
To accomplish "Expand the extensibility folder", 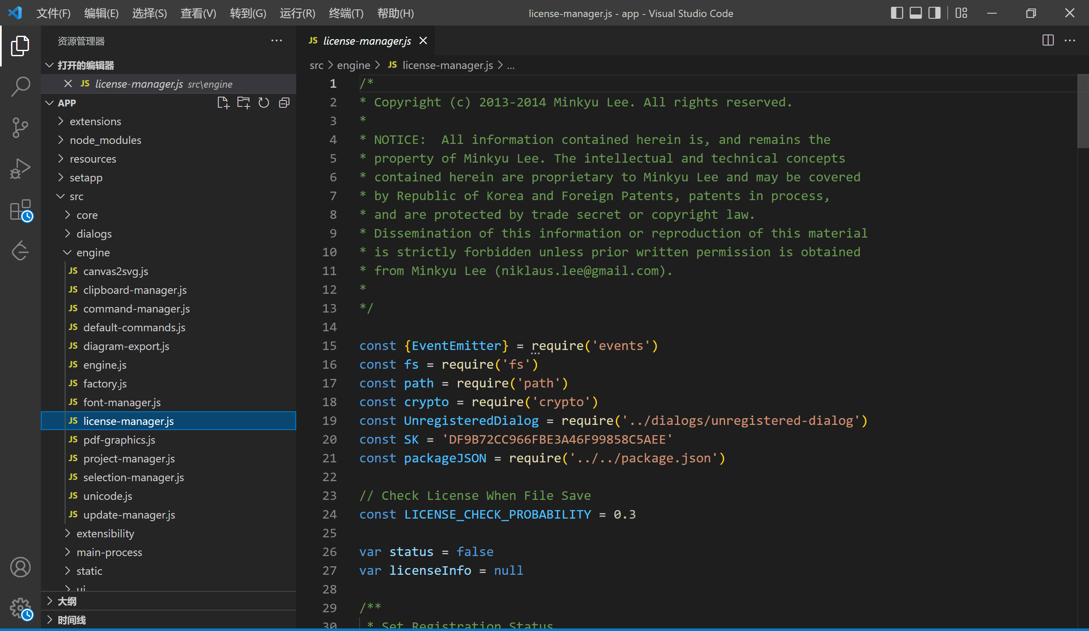I will [169, 533].
